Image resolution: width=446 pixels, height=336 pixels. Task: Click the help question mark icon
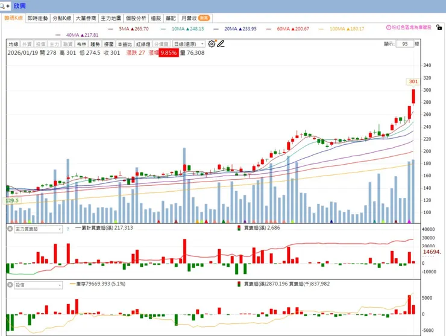click(x=68, y=229)
